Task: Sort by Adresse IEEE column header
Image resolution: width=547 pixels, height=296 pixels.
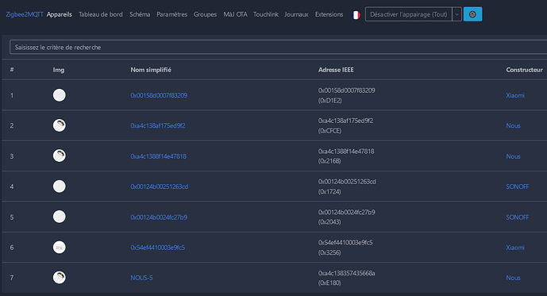Action: (x=336, y=70)
